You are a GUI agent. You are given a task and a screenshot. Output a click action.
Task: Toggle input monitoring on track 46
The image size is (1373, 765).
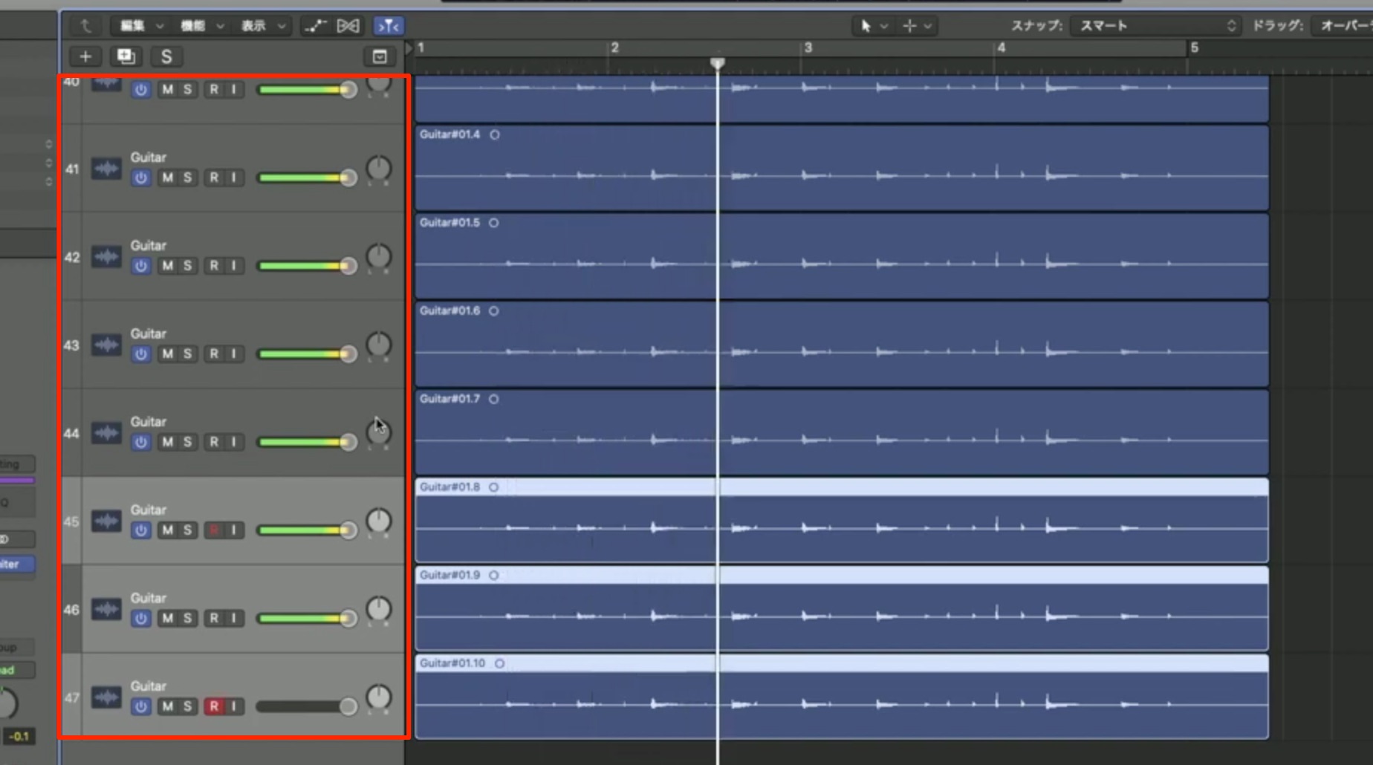234,619
